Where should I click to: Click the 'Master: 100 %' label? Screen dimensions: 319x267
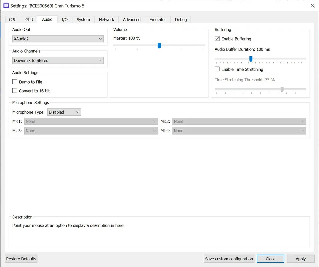[127, 38]
